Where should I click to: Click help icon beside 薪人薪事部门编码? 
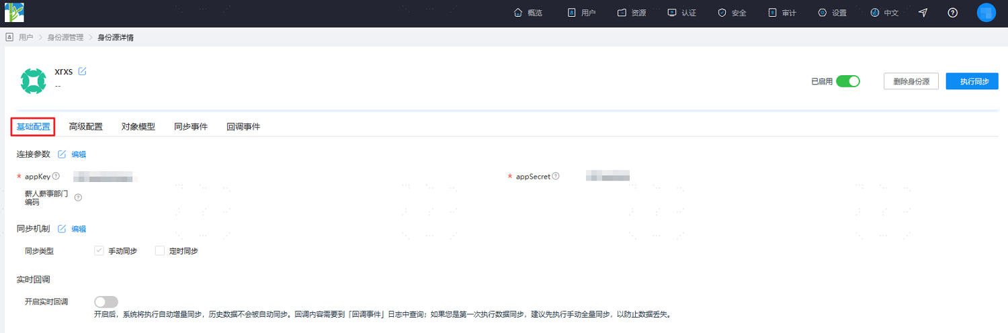(78, 197)
